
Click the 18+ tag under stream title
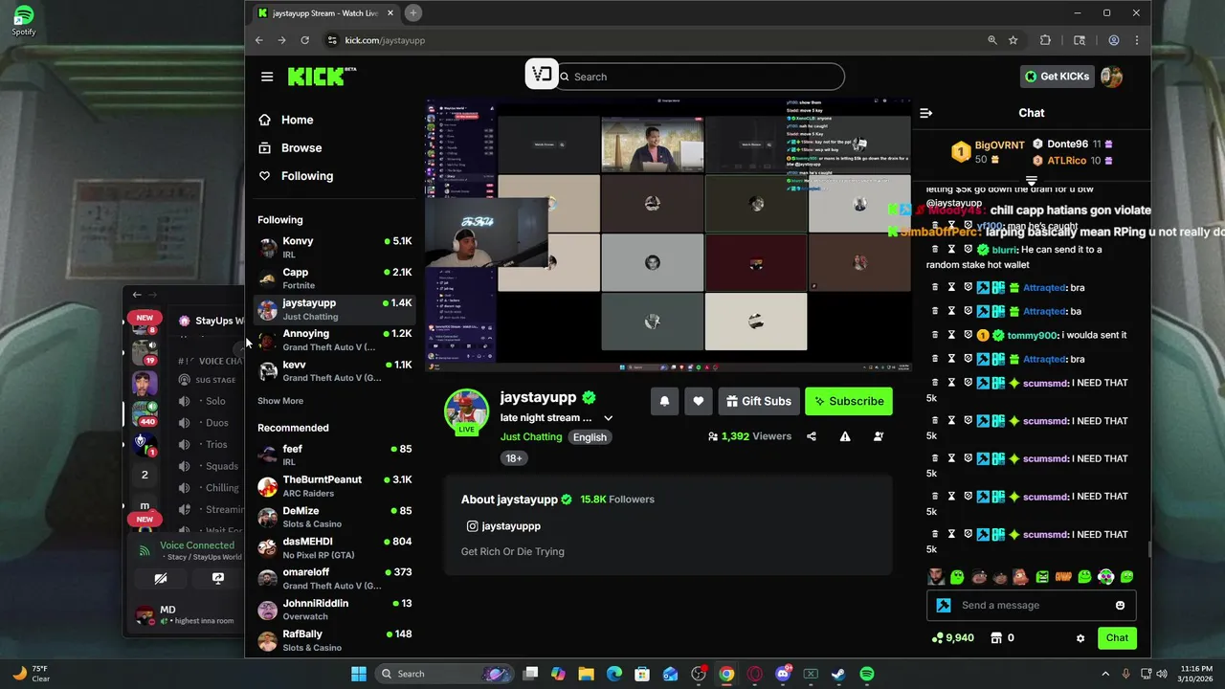(514, 458)
